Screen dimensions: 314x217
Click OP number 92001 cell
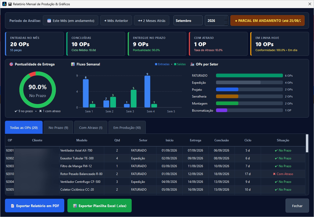coord(10,150)
